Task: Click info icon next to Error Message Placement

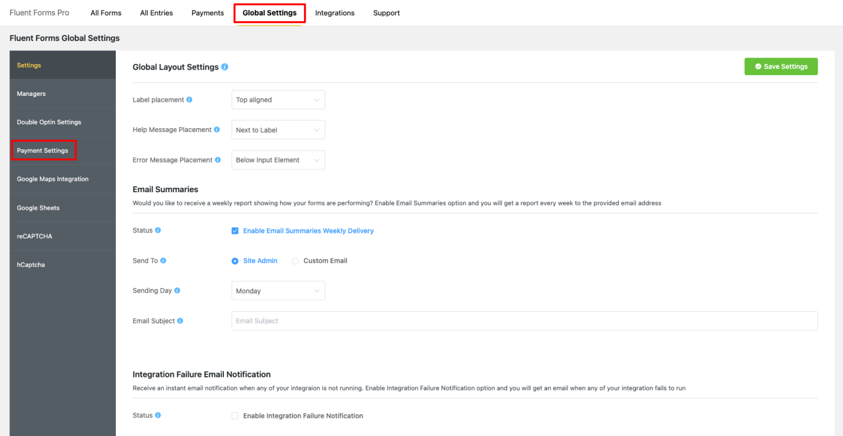Action: (x=218, y=160)
